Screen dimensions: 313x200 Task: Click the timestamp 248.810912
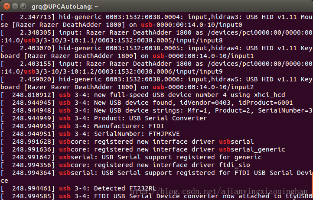coord(33,95)
